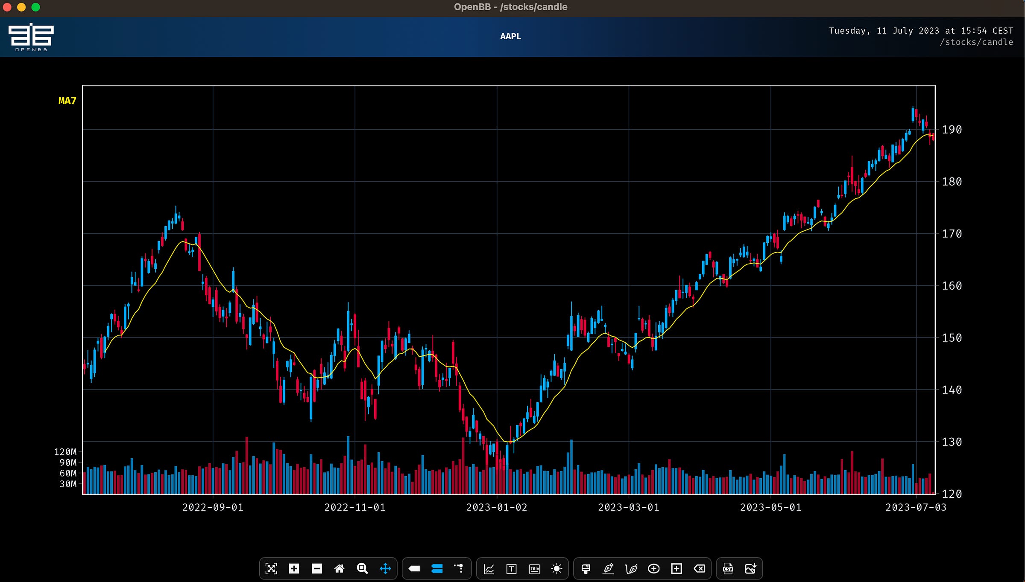Click the 190 price axis label
The image size is (1025, 582).
952,130
